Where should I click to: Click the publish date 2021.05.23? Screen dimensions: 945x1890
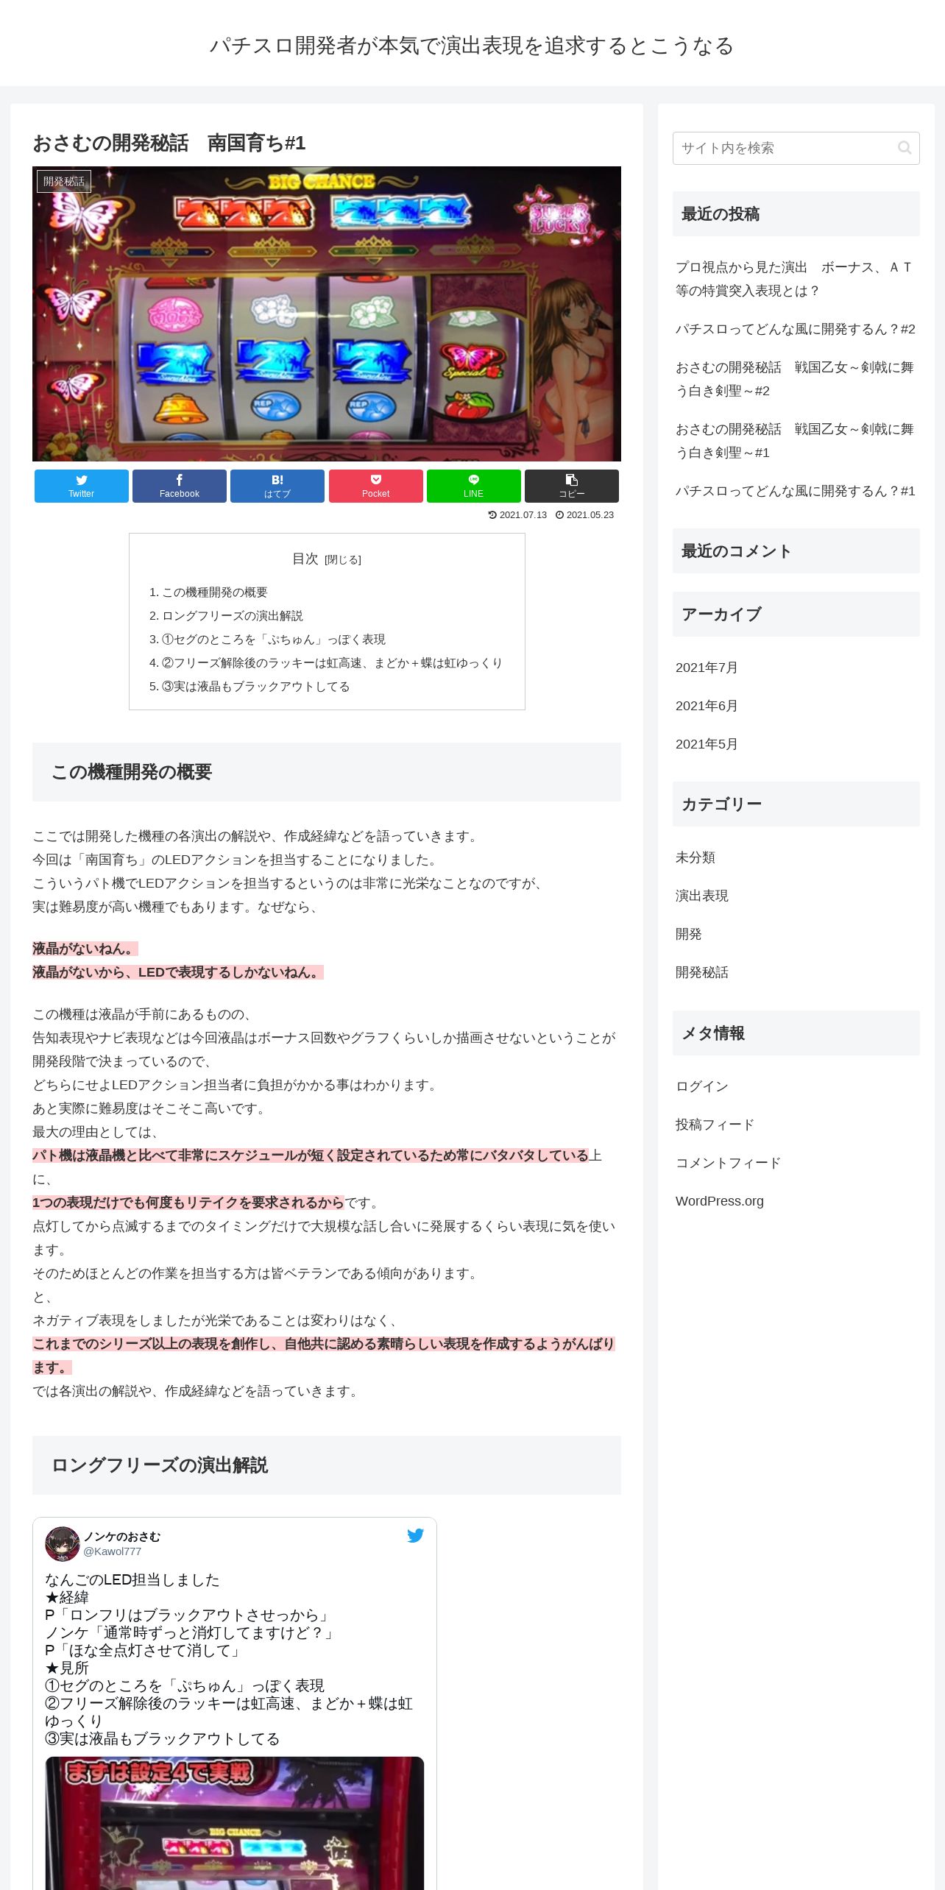(584, 515)
